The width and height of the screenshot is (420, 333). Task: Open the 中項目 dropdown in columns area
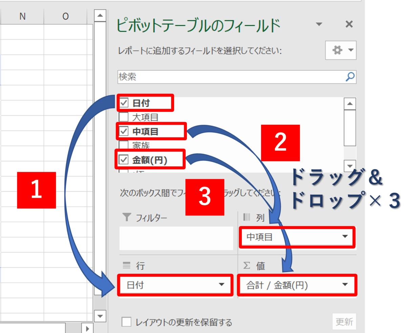coord(345,237)
